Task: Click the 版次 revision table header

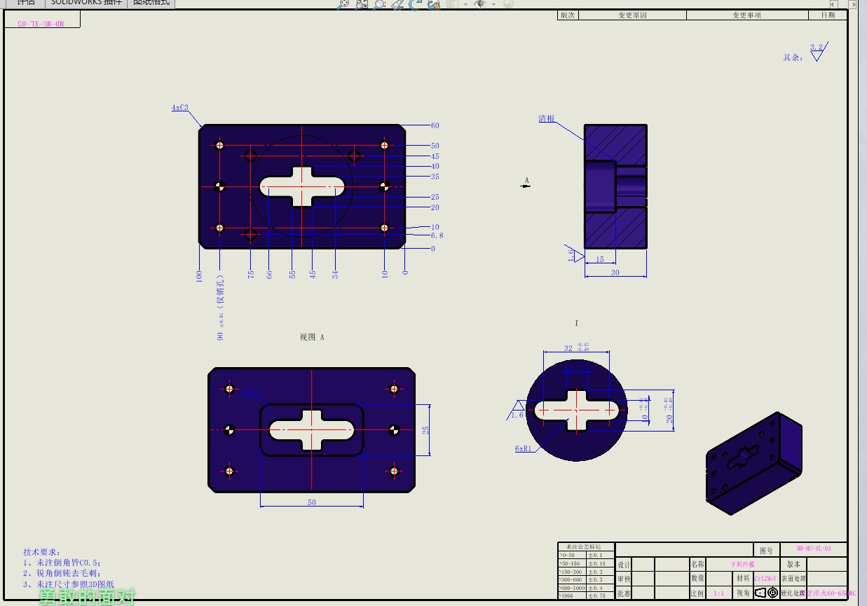Action: pos(568,15)
